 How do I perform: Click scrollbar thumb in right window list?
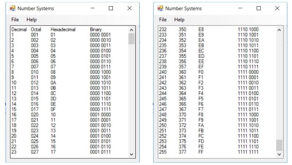point(279,145)
